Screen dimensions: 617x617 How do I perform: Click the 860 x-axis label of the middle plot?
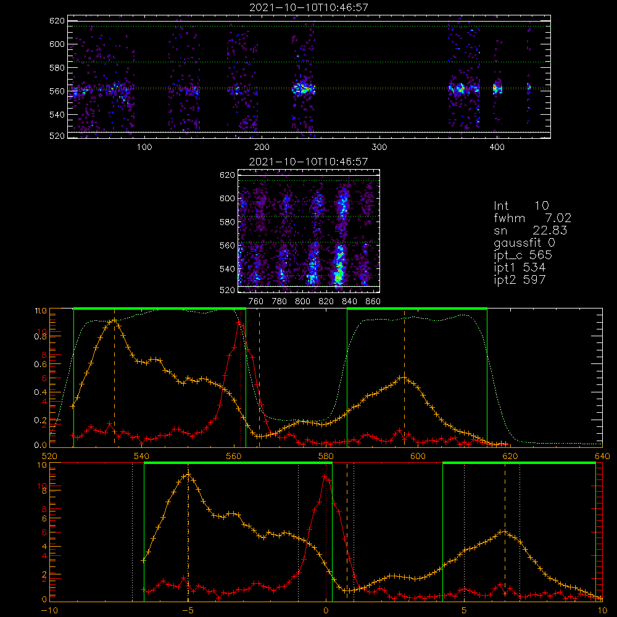pos(373,302)
